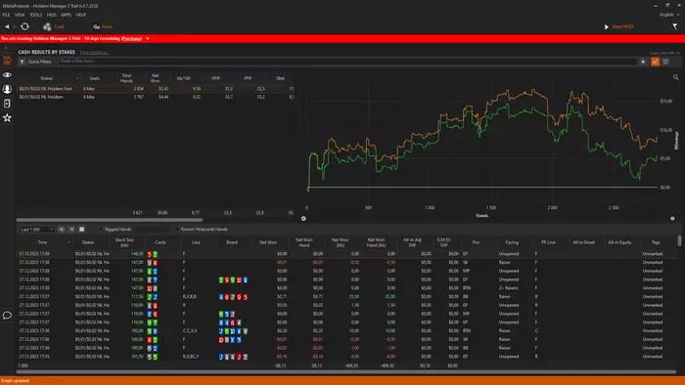Click the Save report as link
The image size is (685, 385).
[x=94, y=53]
